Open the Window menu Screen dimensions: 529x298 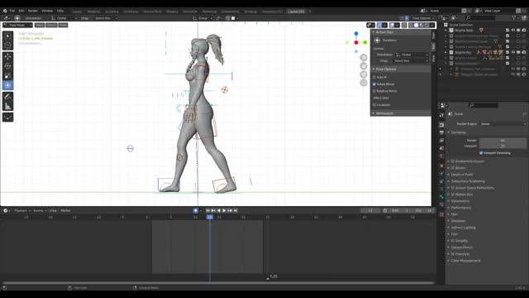coord(47,11)
